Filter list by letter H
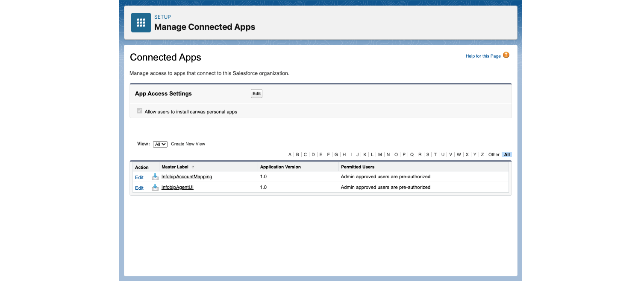The height and width of the screenshot is (281, 641). 344,155
